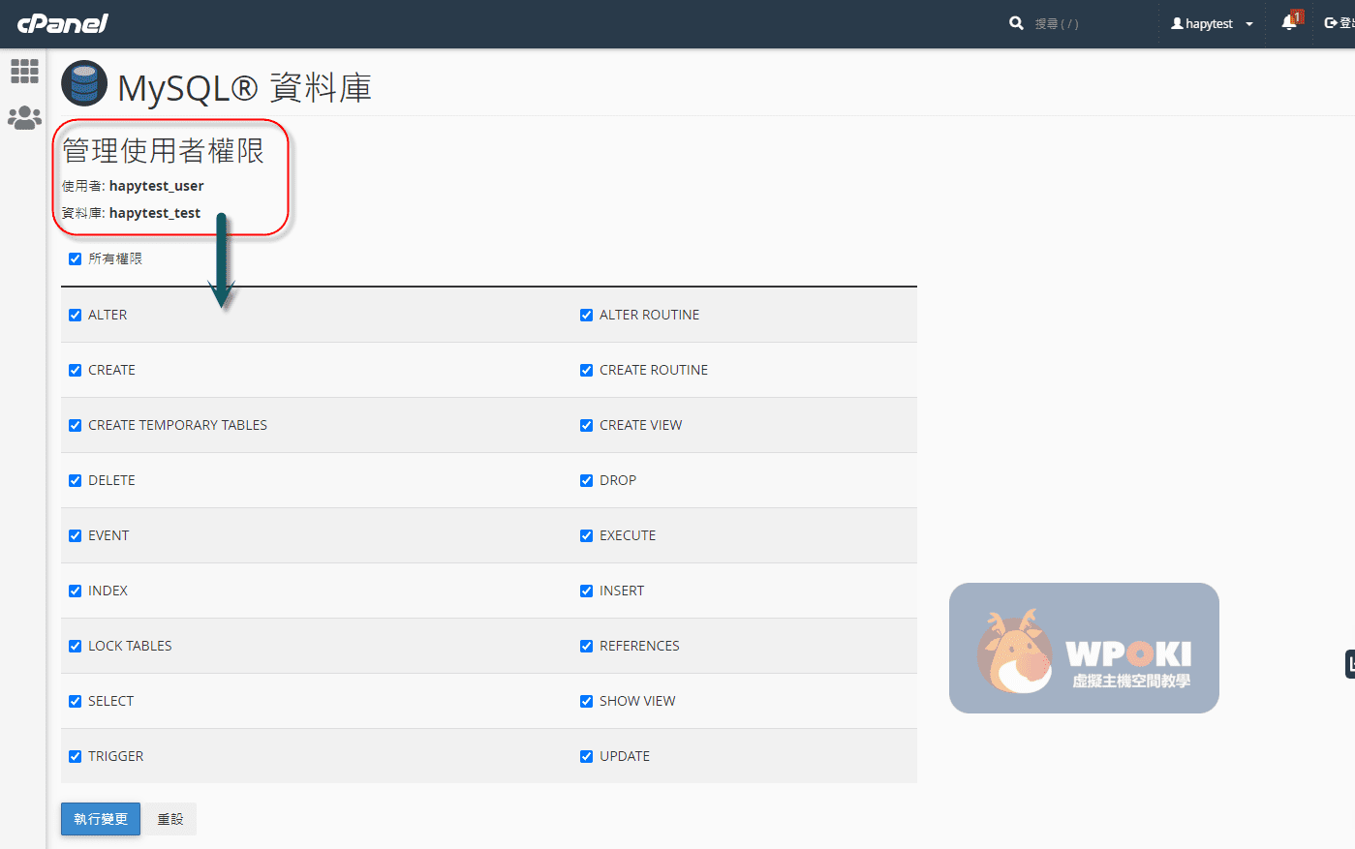
Task: Click the dropdown caret next to hapytest
Action: (1249, 24)
